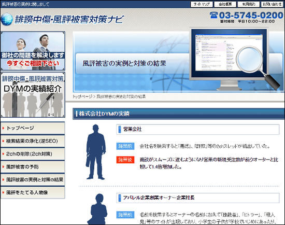Open the 会社概要 header button
285x225 pixels.
point(225,4)
